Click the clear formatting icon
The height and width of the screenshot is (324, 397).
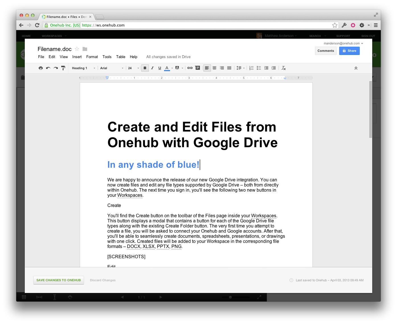[x=283, y=68]
